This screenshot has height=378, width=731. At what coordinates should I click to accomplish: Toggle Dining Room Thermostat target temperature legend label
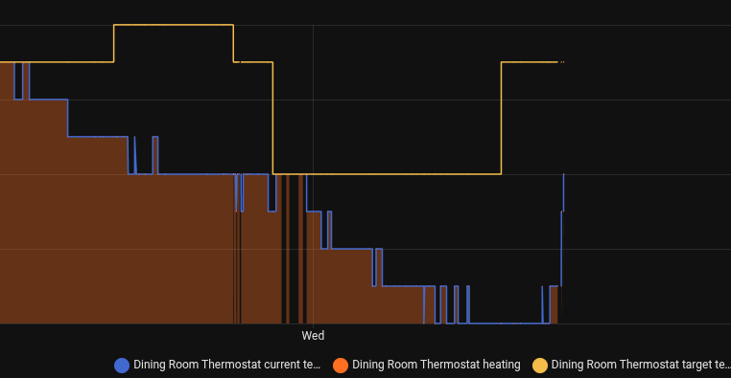click(641, 365)
